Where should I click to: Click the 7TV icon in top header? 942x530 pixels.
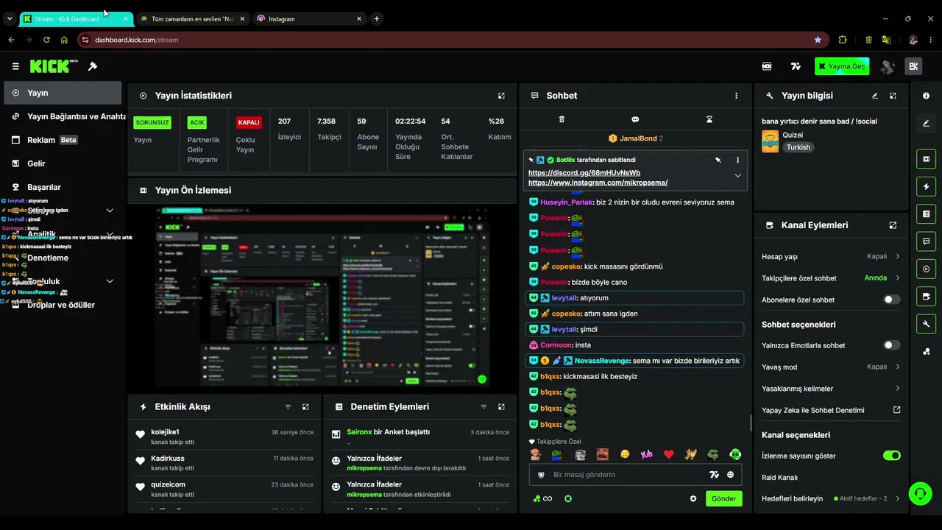796,66
